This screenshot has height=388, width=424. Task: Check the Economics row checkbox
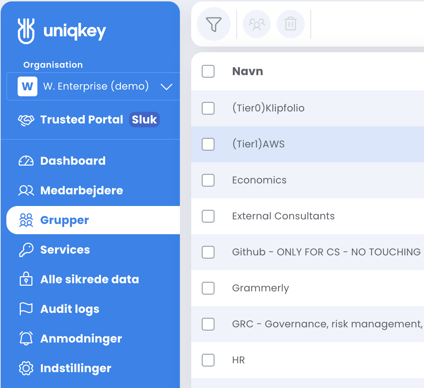[208, 180]
